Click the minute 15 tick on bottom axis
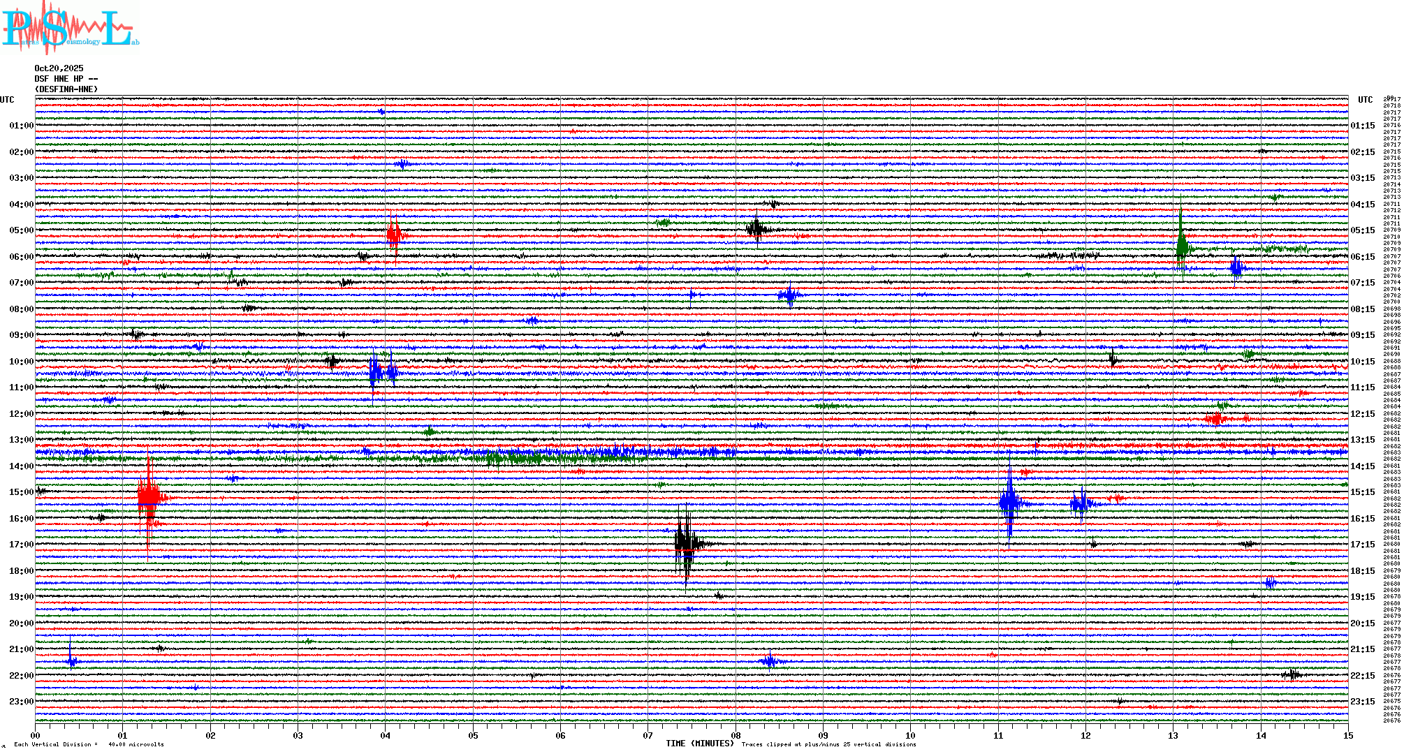The image size is (1404, 754). click(1347, 735)
